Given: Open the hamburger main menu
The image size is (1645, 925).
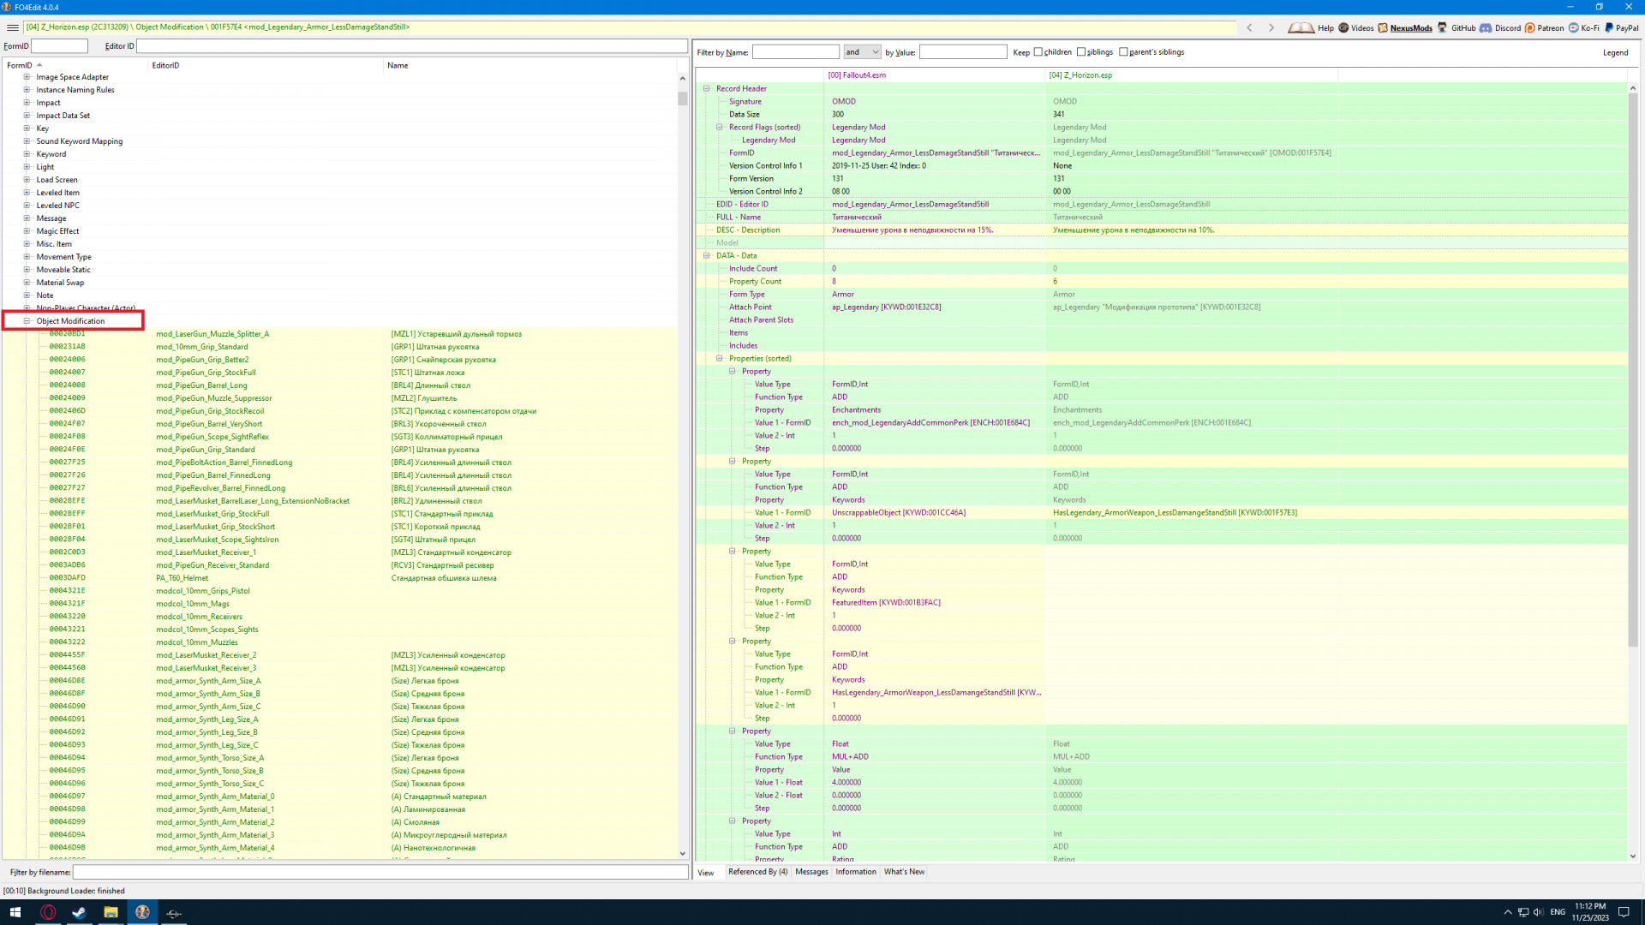Looking at the screenshot, I should pos(12,27).
